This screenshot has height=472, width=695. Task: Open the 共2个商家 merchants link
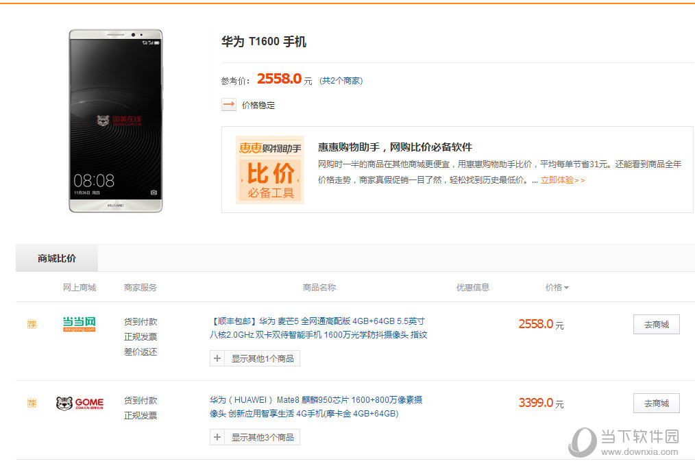click(341, 81)
